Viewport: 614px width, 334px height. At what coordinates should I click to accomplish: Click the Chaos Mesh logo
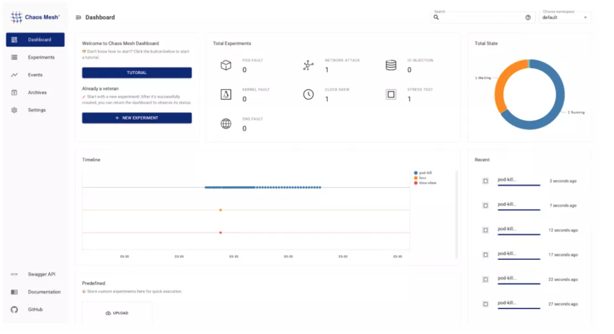35,17
